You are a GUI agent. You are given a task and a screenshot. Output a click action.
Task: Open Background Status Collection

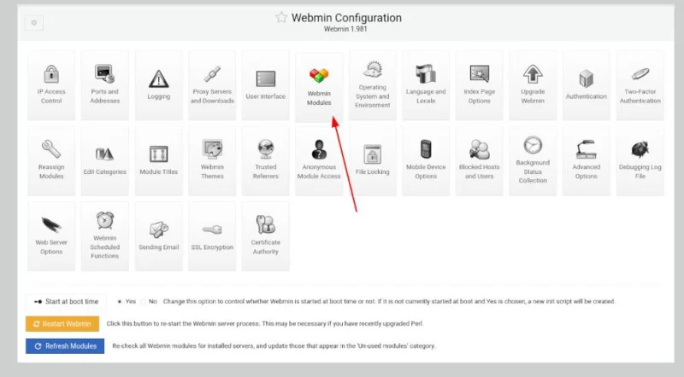pyautogui.click(x=533, y=161)
